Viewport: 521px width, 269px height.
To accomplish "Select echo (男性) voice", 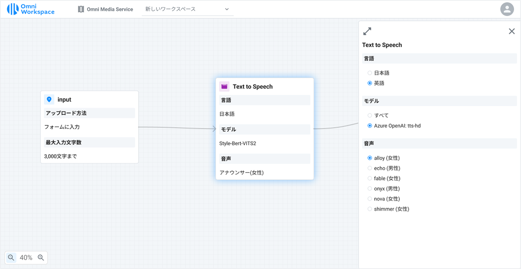I will [370, 168].
